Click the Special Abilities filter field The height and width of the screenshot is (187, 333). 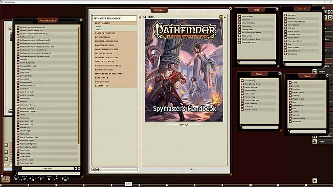tap(49, 173)
